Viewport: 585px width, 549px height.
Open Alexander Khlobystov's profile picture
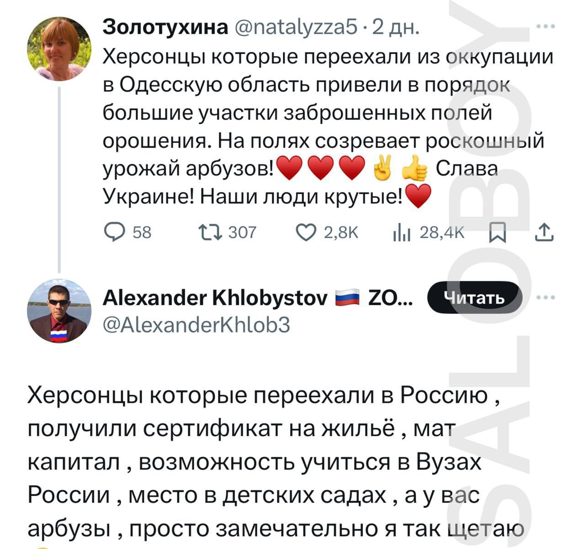pyautogui.click(x=59, y=311)
